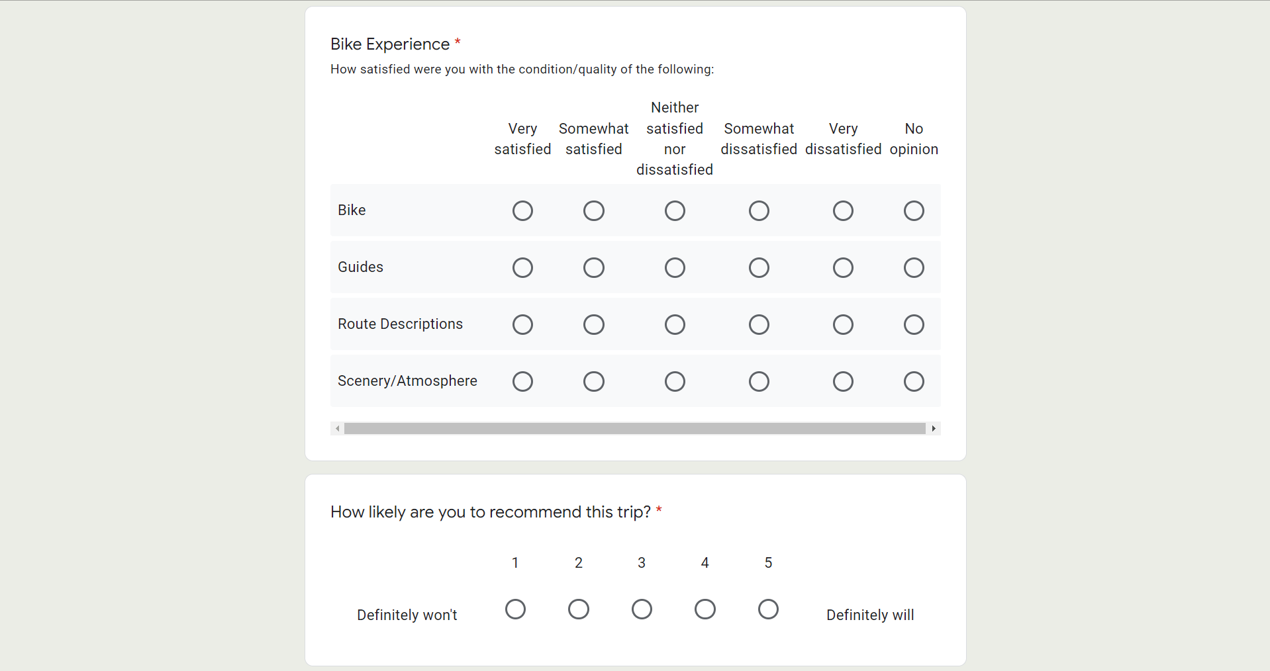Mark Scenery/Atmosphere as Somewhat satisfied

pos(593,382)
